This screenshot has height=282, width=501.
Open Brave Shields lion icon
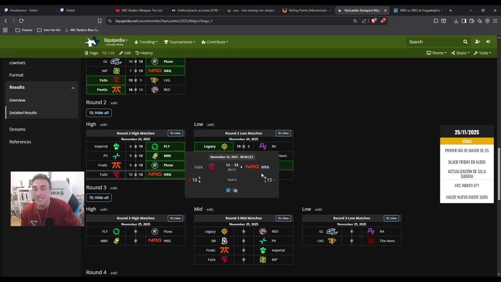(x=373, y=21)
